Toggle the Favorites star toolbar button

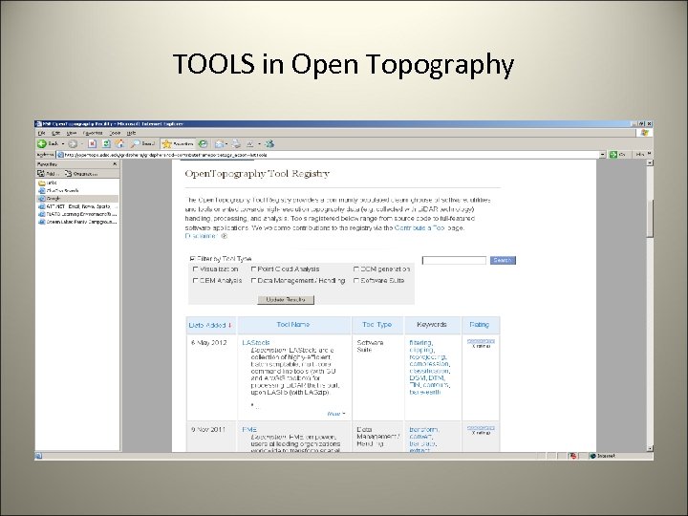178,143
